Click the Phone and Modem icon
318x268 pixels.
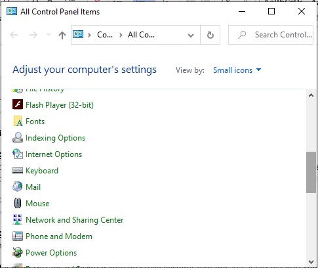(x=18, y=236)
